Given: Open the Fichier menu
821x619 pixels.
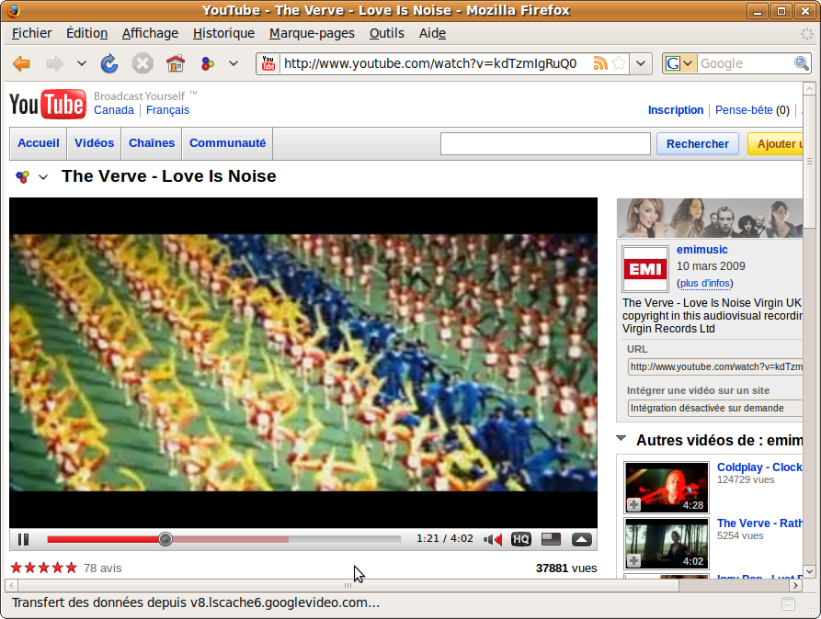Looking at the screenshot, I should (32, 33).
